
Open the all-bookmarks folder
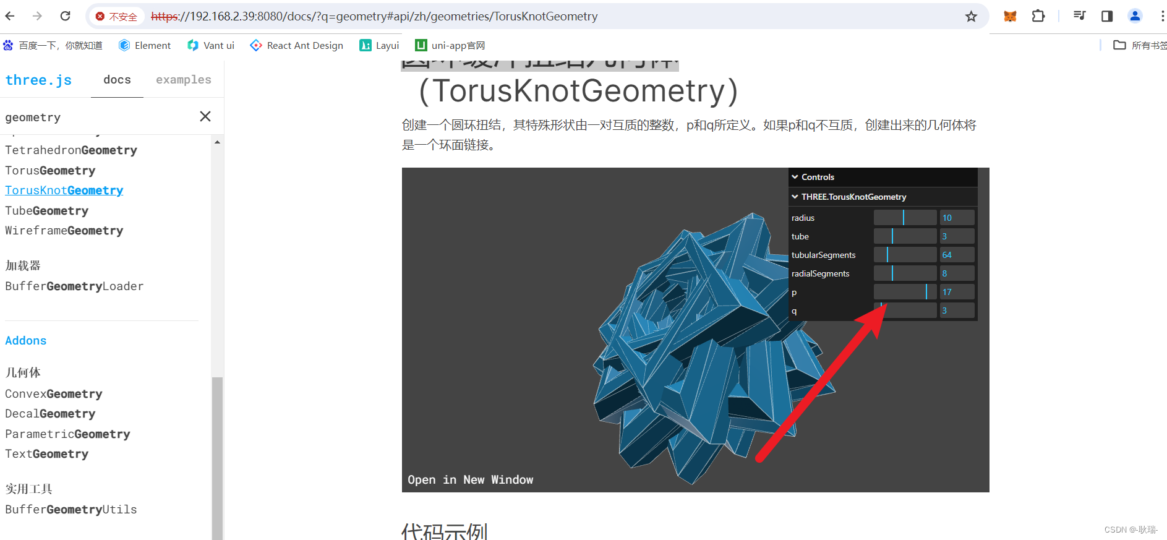coord(1139,45)
